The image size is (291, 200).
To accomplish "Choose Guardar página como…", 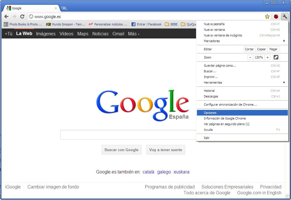I will 242,66.
